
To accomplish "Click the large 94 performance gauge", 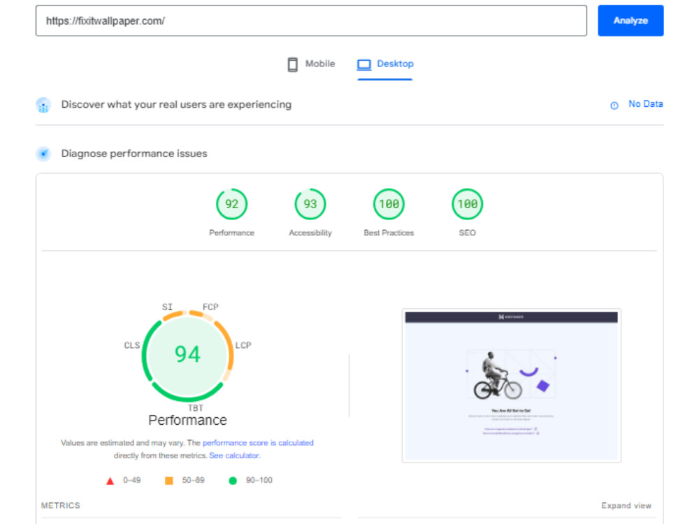I will (187, 355).
